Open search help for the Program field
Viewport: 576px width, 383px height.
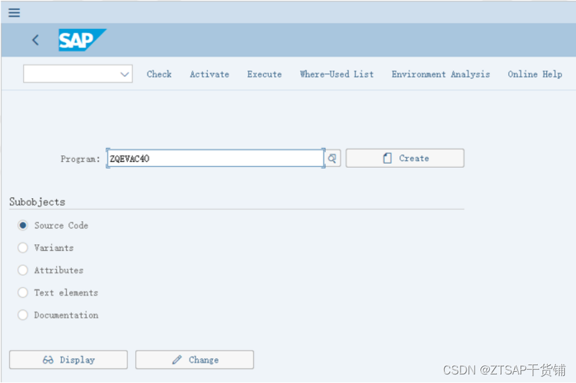tap(331, 158)
